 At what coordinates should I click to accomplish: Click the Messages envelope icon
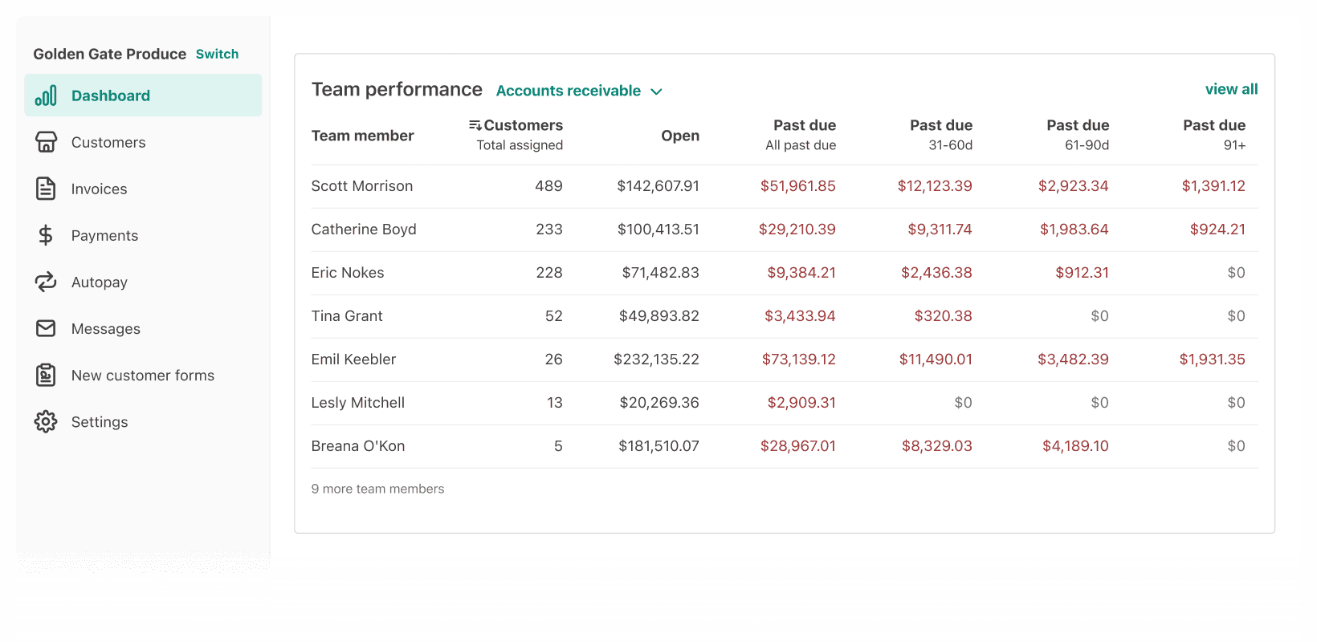(x=46, y=328)
